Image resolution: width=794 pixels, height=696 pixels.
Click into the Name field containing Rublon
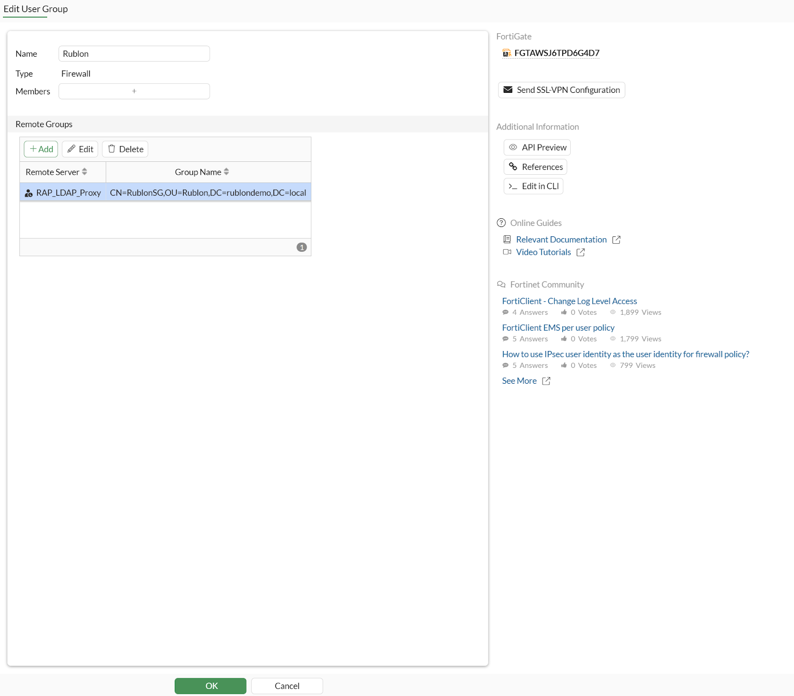134,54
